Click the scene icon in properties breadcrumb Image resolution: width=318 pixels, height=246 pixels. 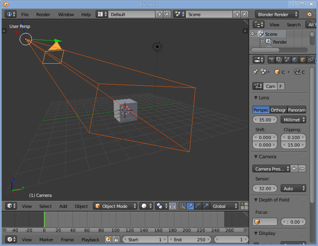pyautogui.click(x=264, y=72)
